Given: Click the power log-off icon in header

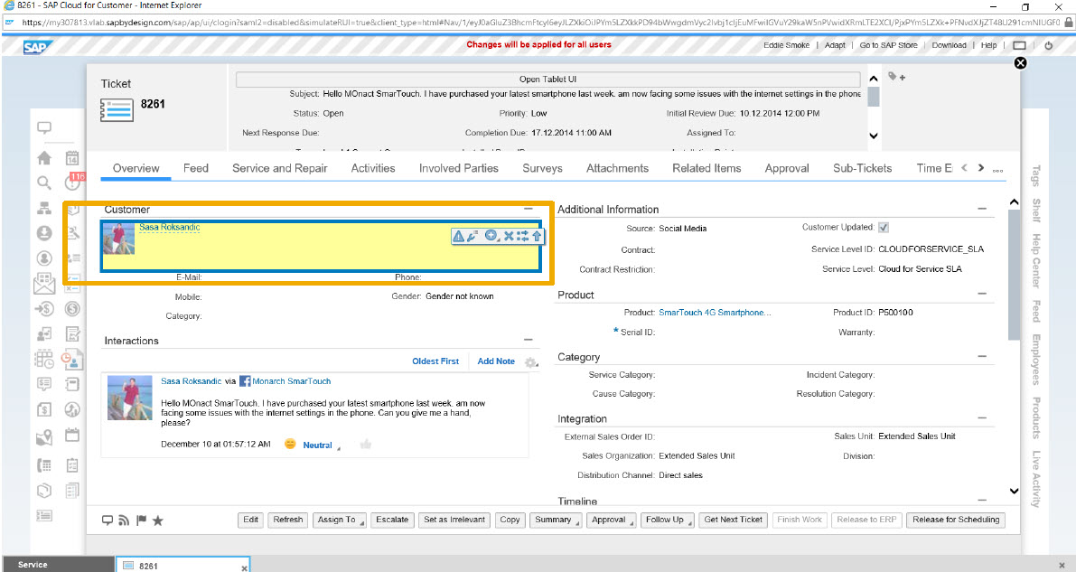Looking at the screenshot, I should click(x=1049, y=45).
